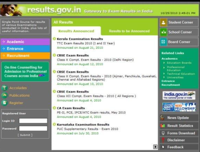Image resolution: width=200 pixels, height=152 pixels.
Task: Open Education Boards under Related Links
Action: pos(179,63)
